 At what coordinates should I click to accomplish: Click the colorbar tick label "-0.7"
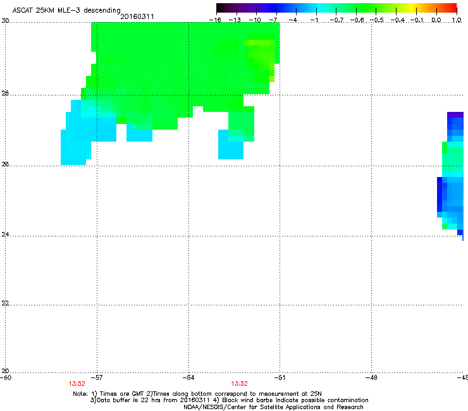[336, 20]
